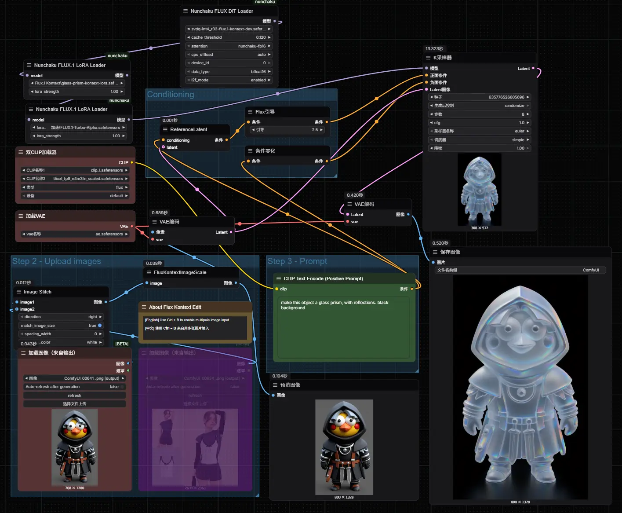This screenshot has width=622, height=513.
Task: Open the 采样器名称 euler dropdown
Action: [x=479, y=131]
